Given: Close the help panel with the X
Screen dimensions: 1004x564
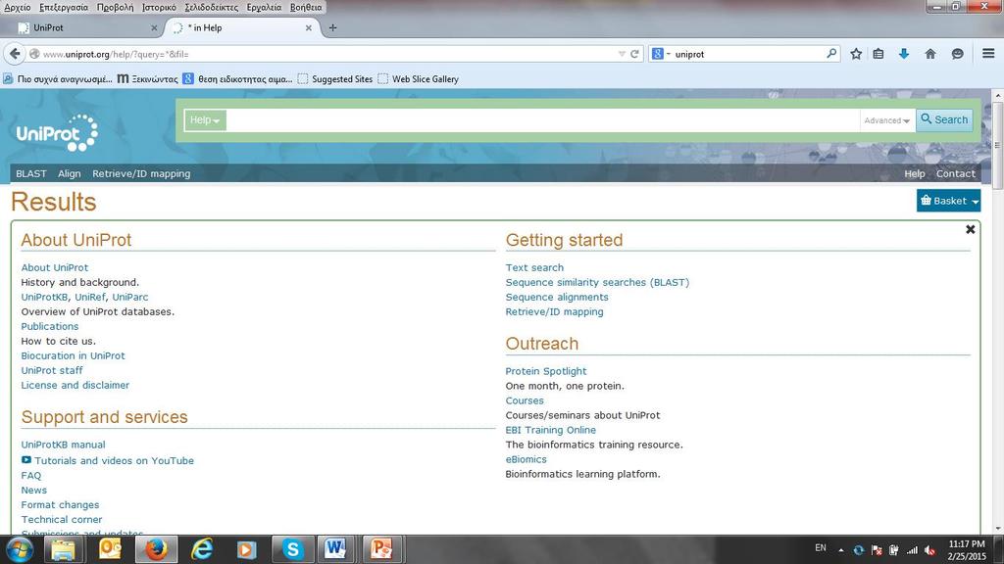Looking at the screenshot, I should pos(970,229).
